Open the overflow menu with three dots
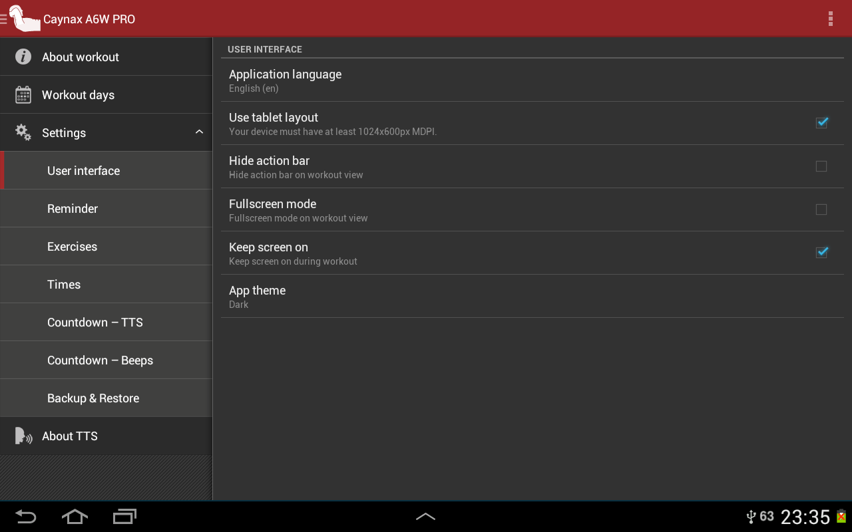The height and width of the screenshot is (532, 852). (x=830, y=19)
